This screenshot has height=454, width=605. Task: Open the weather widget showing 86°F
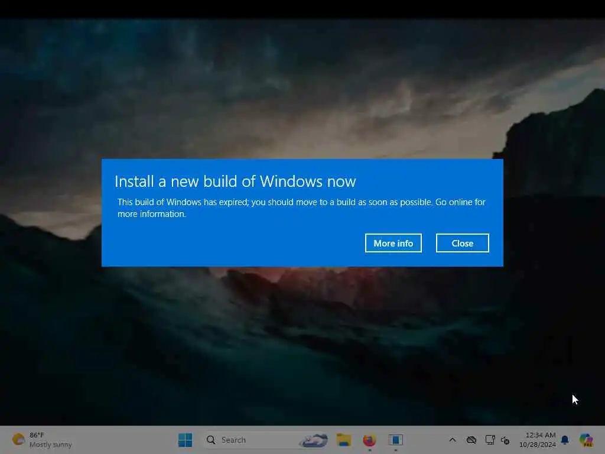point(42,440)
